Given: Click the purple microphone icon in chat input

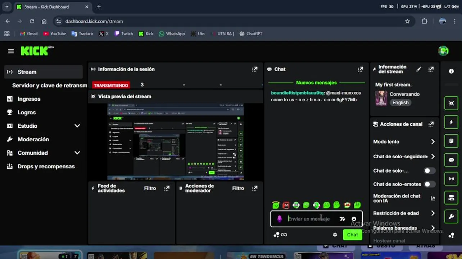Looking at the screenshot, I should pyautogui.click(x=279, y=219).
